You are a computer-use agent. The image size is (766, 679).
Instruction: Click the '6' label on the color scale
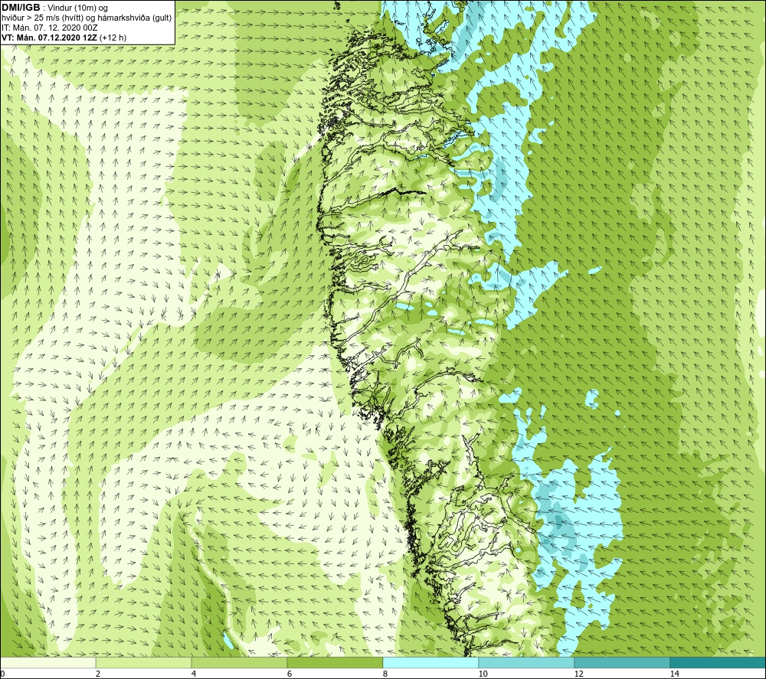[290, 674]
